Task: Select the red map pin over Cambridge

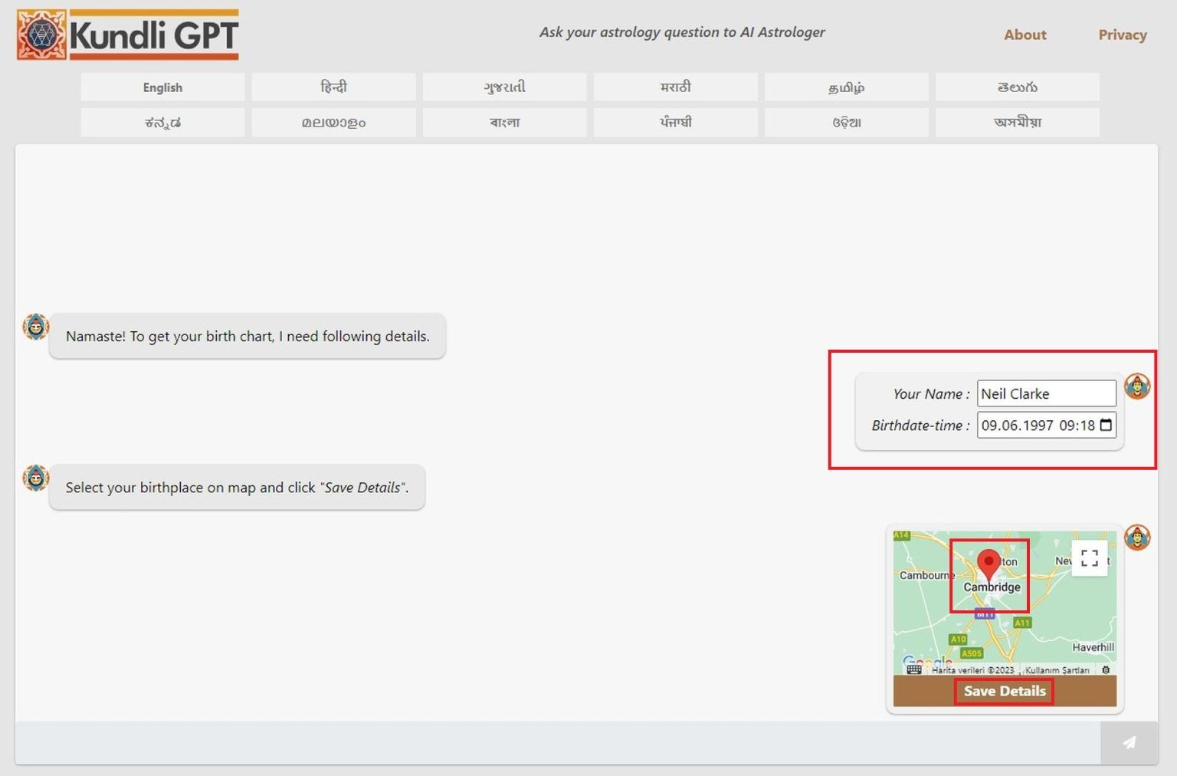Action: pyautogui.click(x=989, y=564)
